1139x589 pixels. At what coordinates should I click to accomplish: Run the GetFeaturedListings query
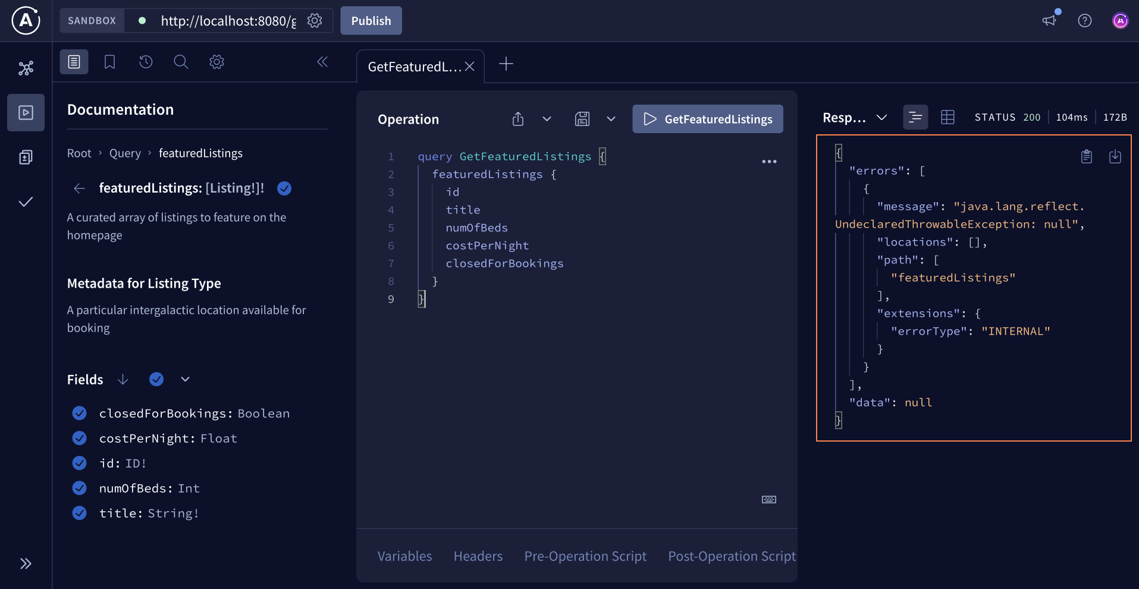(x=707, y=119)
